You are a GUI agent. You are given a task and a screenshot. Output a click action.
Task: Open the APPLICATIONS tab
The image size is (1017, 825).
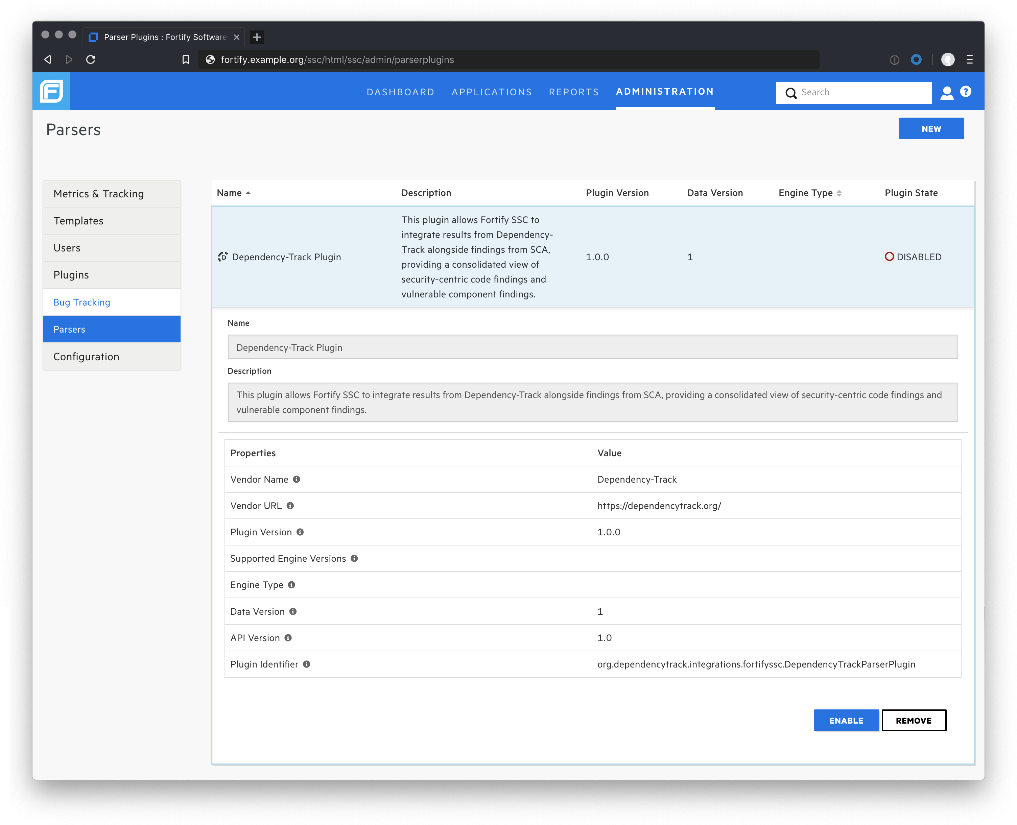point(492,92)
